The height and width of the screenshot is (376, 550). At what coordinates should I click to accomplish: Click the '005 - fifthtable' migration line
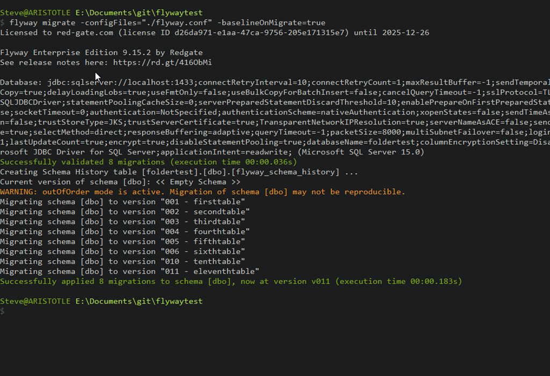point(122,241)
